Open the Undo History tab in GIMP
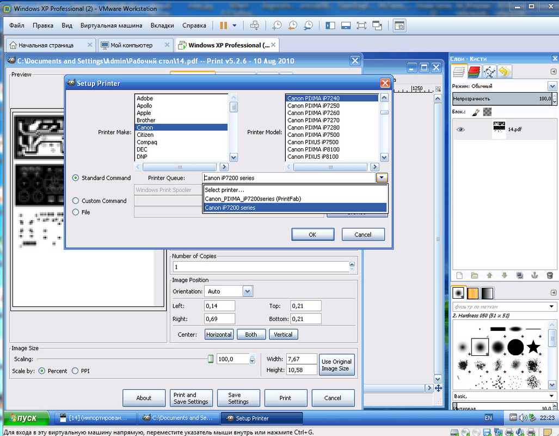 [505, 72]
